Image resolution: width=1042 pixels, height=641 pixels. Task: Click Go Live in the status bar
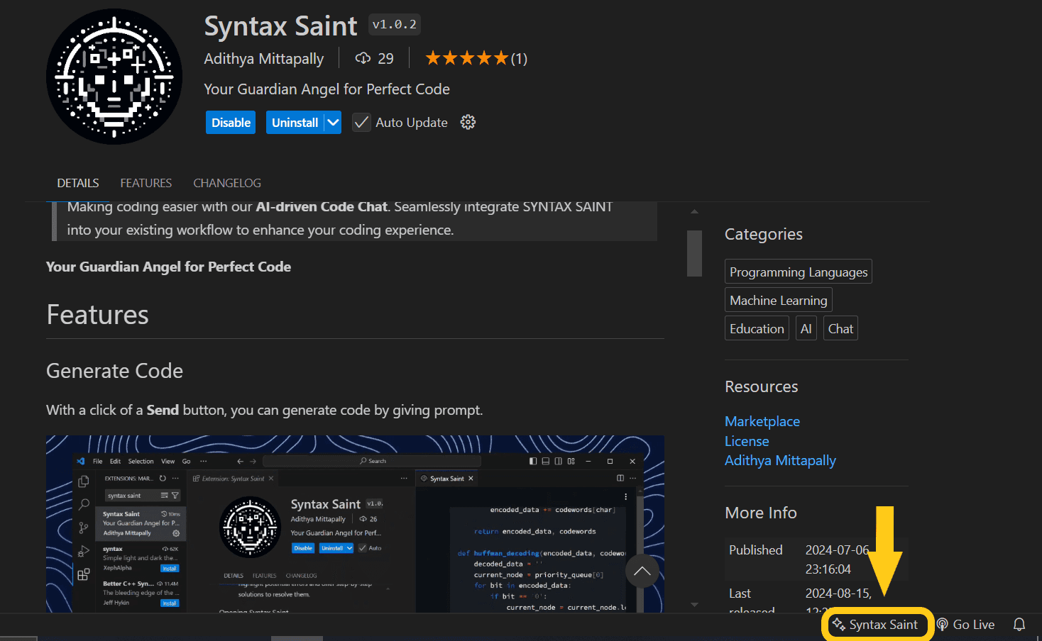966,625
